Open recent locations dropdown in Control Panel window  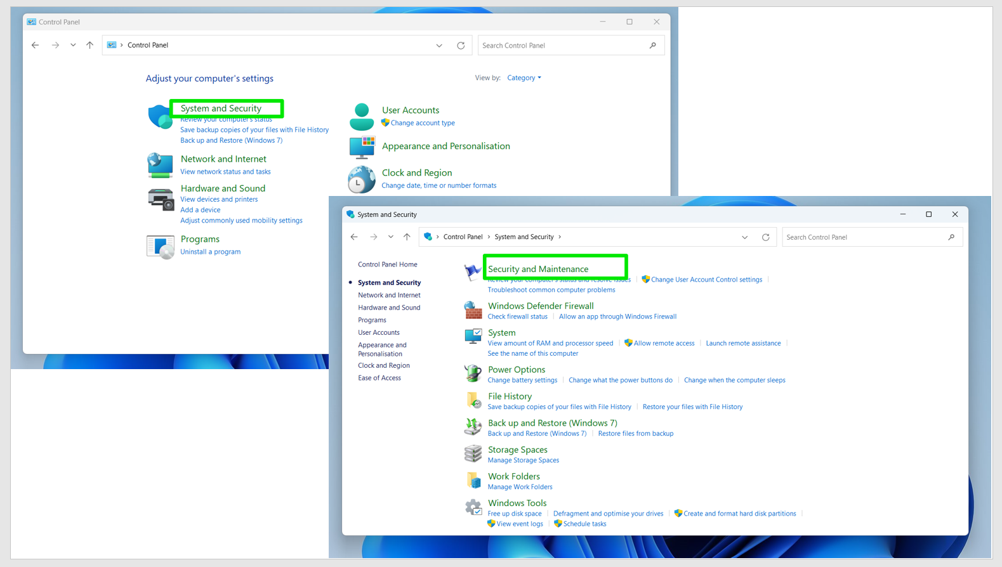(x=73, y=45)
